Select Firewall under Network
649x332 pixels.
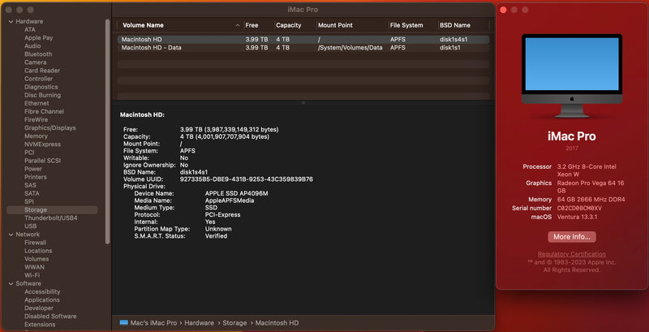point(35,243)
